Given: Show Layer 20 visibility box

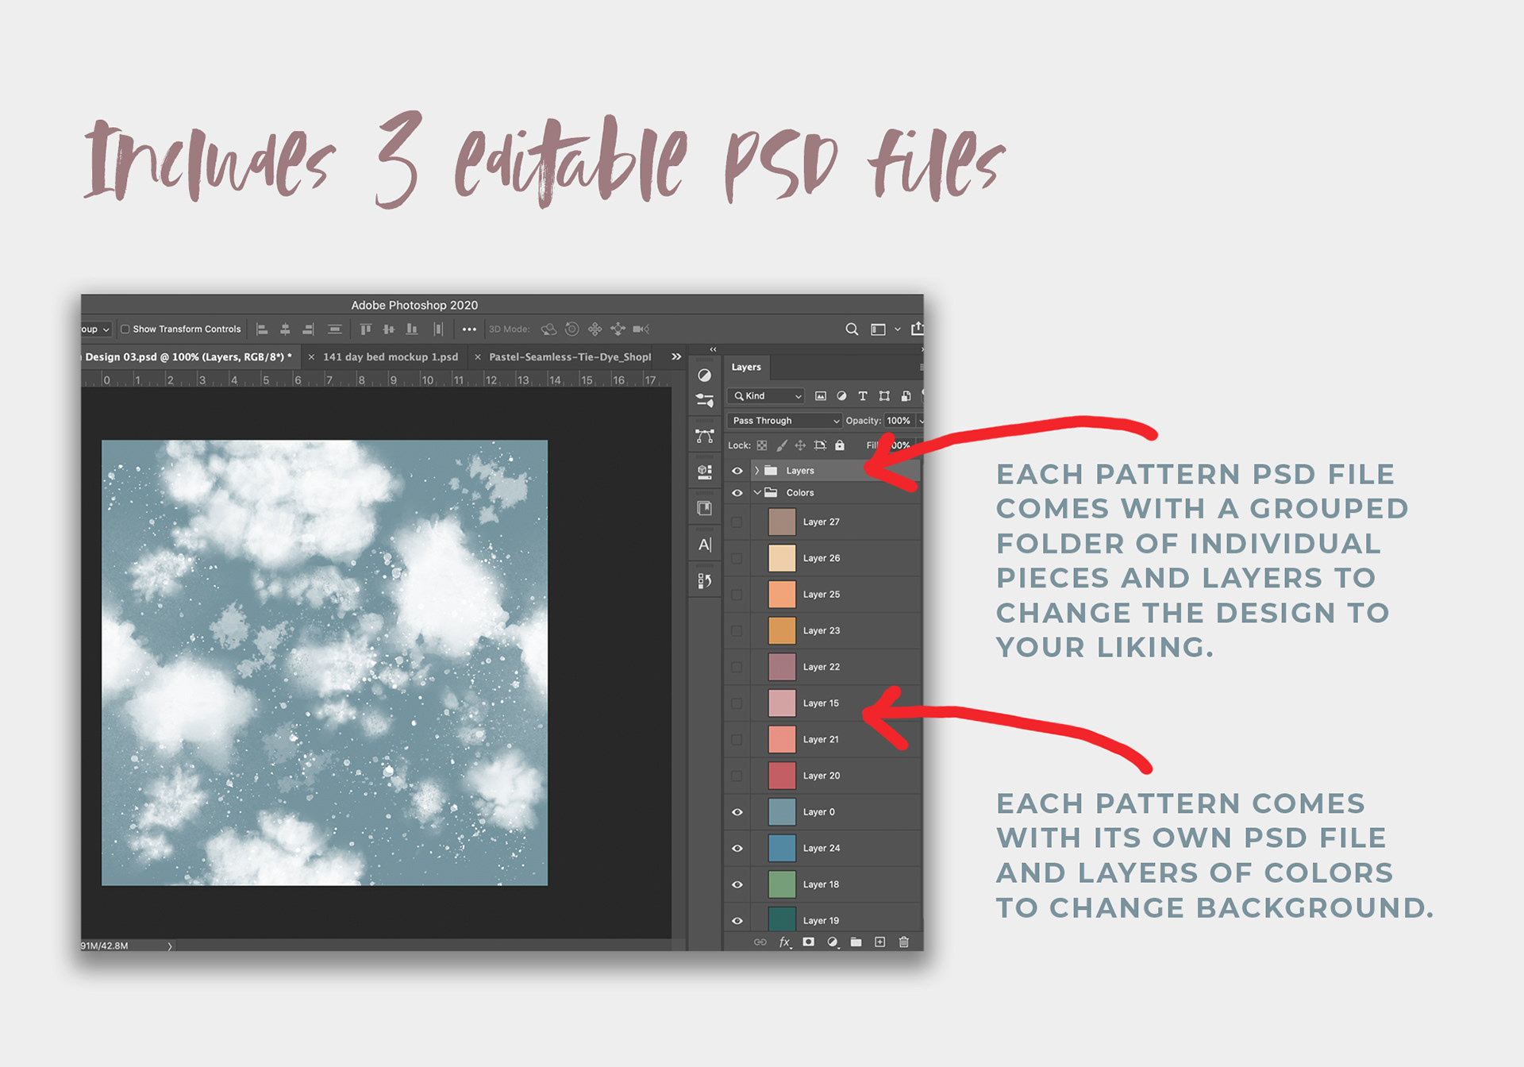Looking at the screenshot, I should [x=737, y=776].
